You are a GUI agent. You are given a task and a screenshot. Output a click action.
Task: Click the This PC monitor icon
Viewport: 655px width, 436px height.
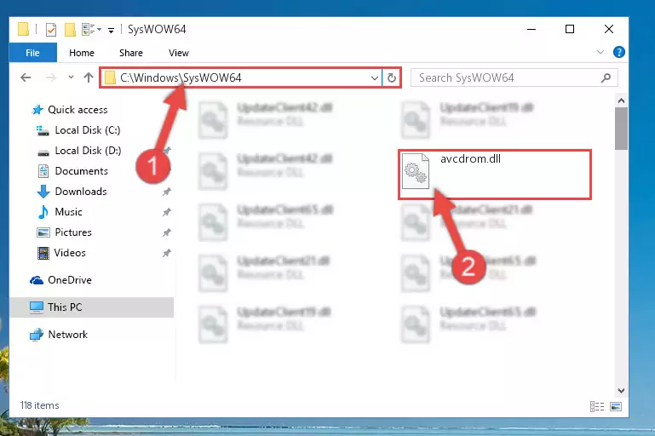coord(37,307)
